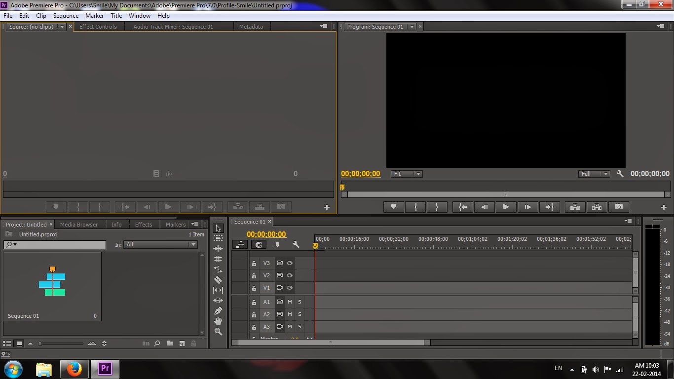The width and height of the screenshot is (674, 379).
Task: Switch to the Effects tab
Action: [144, 225]
